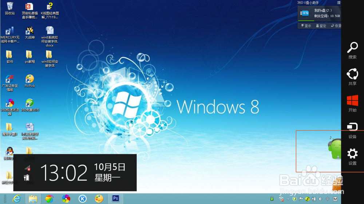Click the green U盘 capacity usage bar
The width and height of the screenshot is (364, 204).
pyautogui.click(x=306, y=21)
